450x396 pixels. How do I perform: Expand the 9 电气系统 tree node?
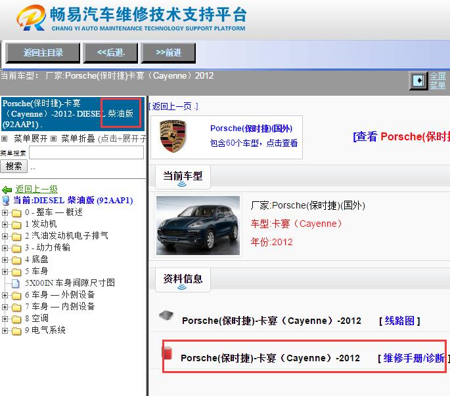[x=5, y=330]
